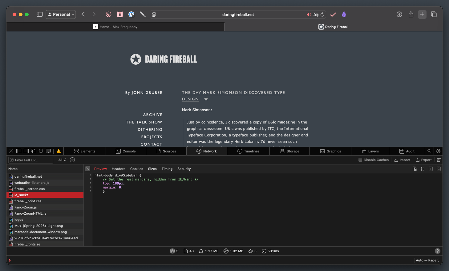Screen dimensions: 449x271
Task: Click the Export button
Action: click(x=424, y=160)
